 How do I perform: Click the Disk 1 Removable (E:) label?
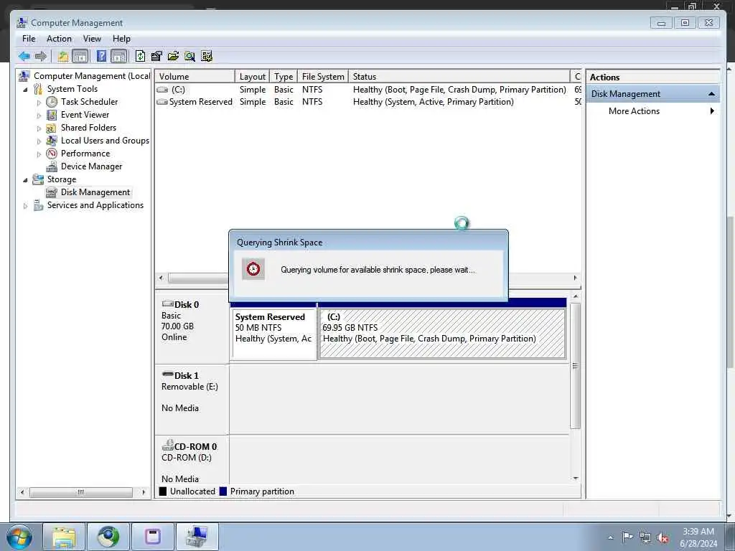(x=192, y=399)
